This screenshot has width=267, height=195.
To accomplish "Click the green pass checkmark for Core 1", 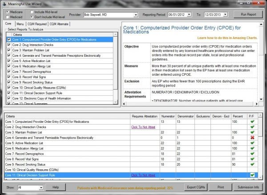I will click(x=252, y=121).
